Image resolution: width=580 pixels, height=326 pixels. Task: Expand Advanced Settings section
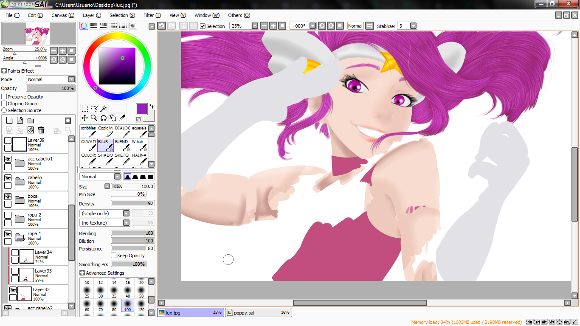pyautogui.click(x=82, y=273)
